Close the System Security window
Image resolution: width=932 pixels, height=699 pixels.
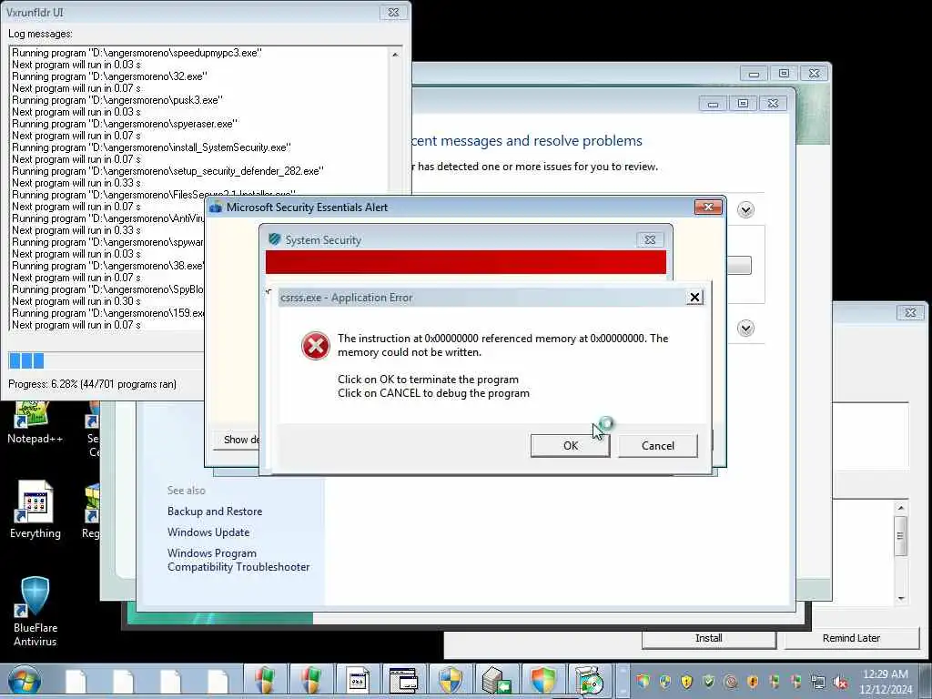click(x=650, y=239)
